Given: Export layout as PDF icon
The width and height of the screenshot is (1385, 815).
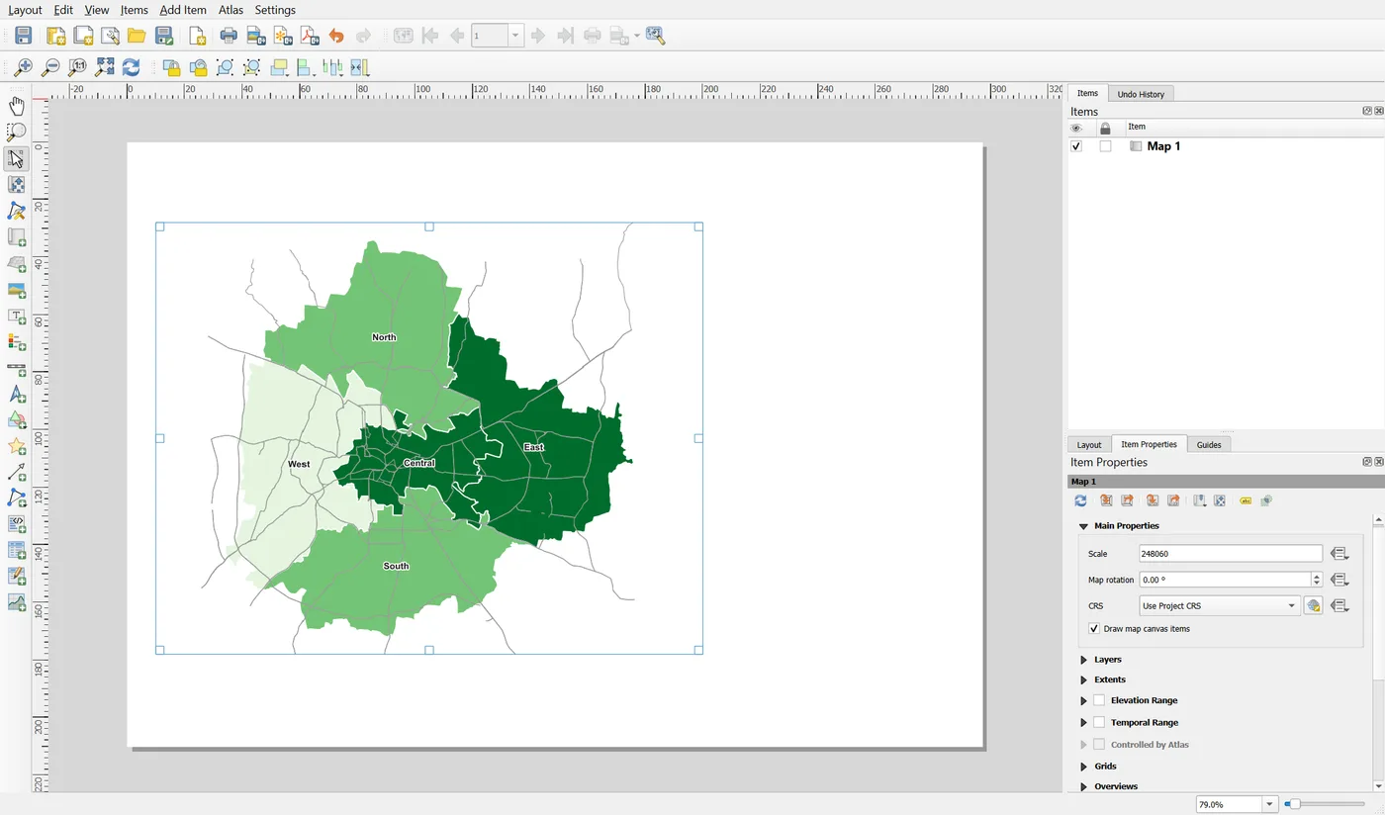Looking at the screenshot, I should tap(310, 36).
